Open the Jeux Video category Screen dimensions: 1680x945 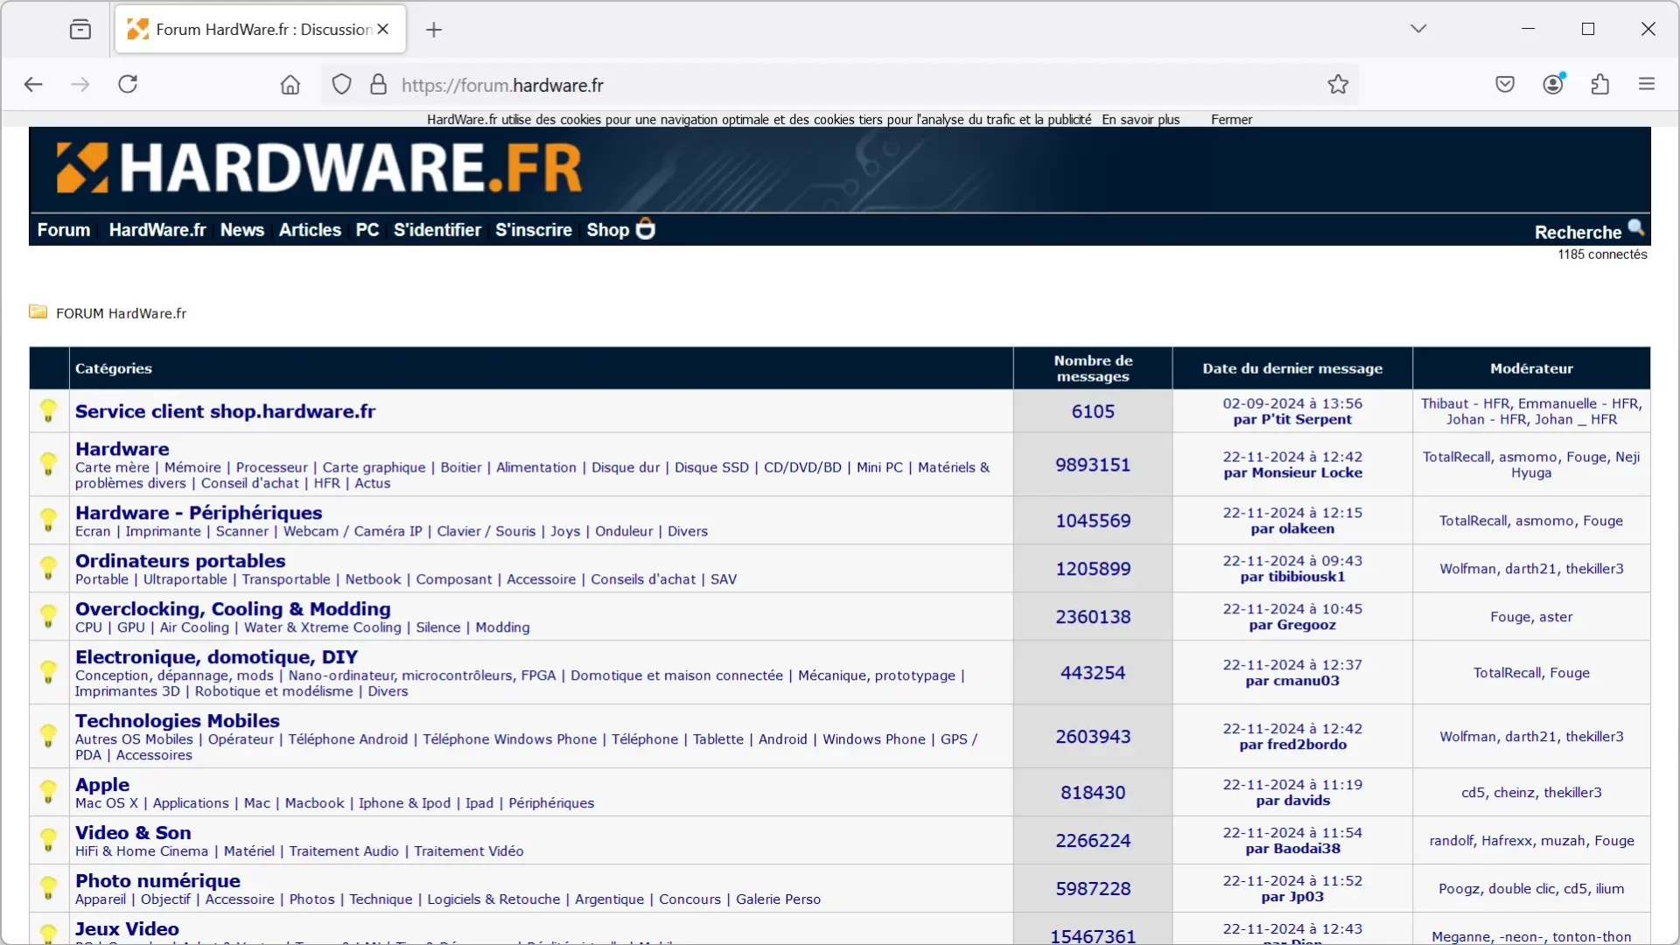pyautogui.click(x=127, y=929)
